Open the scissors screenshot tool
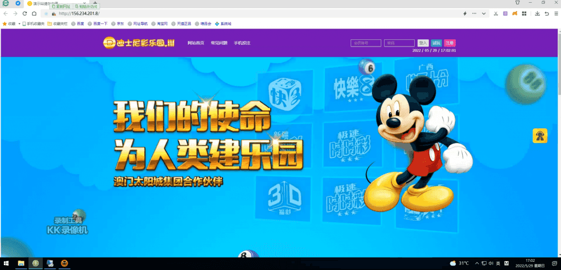This screenshot has height=270, width=561. (495, 14)
